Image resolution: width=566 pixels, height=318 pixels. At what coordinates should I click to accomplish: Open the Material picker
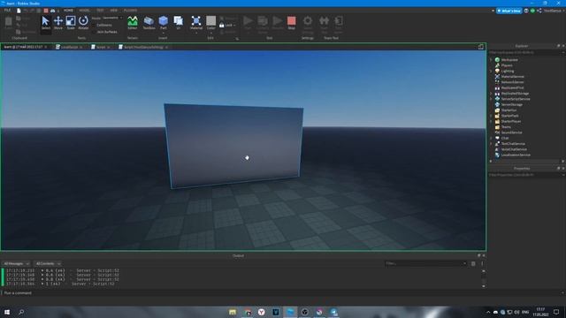196,21
